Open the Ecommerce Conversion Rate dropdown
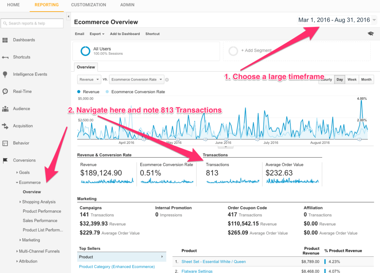 click(137, 80)
